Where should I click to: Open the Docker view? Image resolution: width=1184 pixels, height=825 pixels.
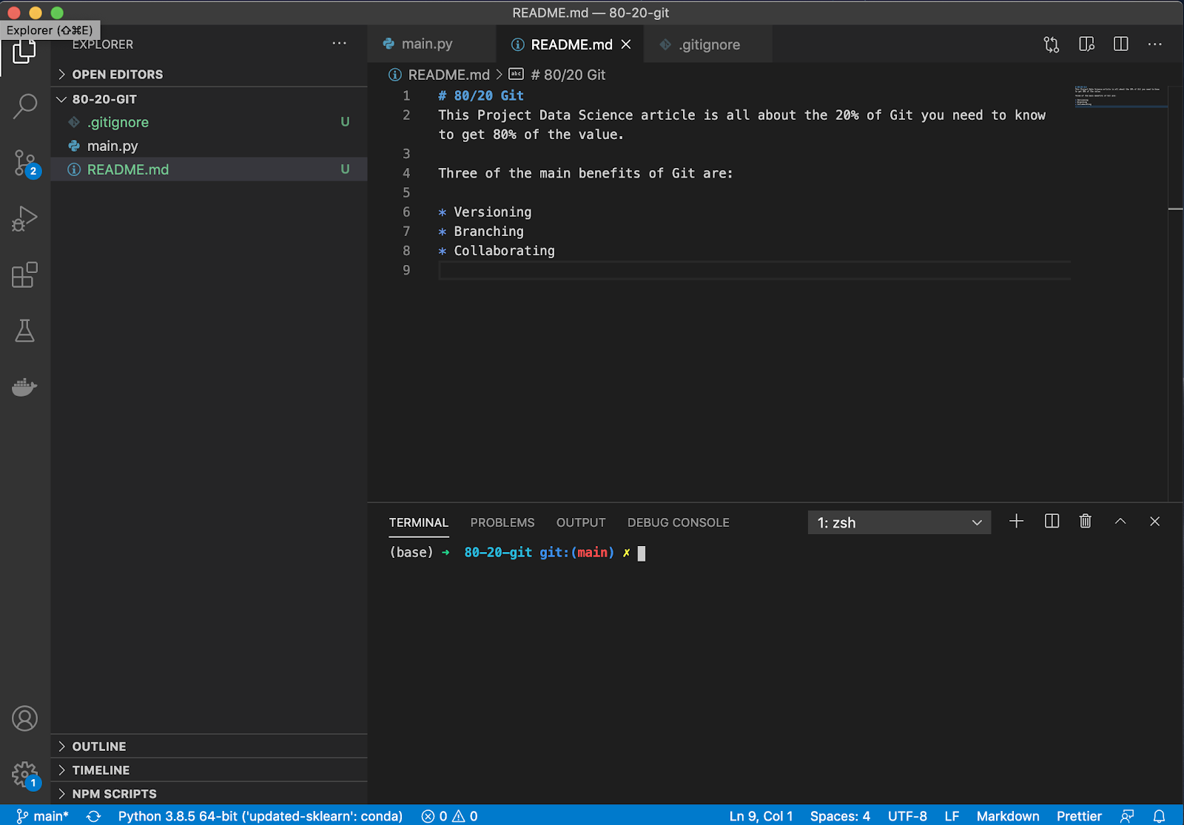click(x=24, y=387)
